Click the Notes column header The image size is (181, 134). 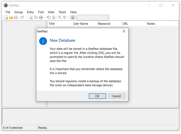pyautogui.click(x=158, y=23)
